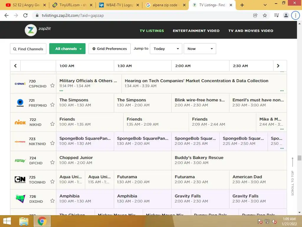Image resolution: width=302 pixels, height=227 pixels.
Task: Reload the page
Action: (x=25, y=15)
